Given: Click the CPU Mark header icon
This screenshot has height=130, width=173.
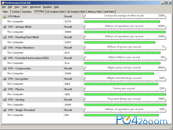Looking at the screenshot, I should point(5,16).
